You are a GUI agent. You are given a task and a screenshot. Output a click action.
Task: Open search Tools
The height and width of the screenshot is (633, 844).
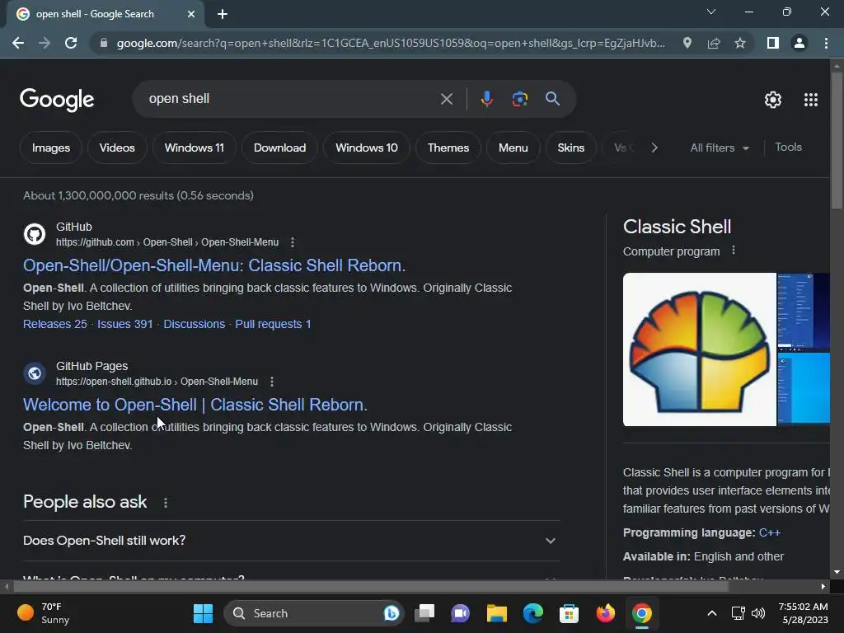click(x=788, y=147)
